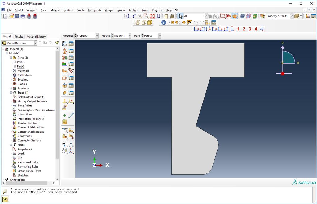The width and height of the screenshot is (317, 204).
Task: Click the model tree vertical scrollbar
Action: [57, 105]
